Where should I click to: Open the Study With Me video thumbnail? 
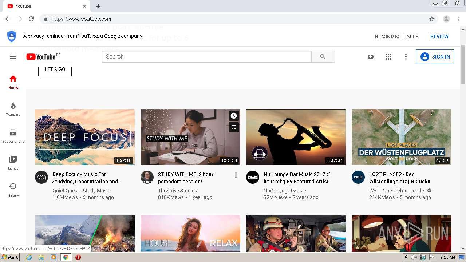[x=190, y=137]
